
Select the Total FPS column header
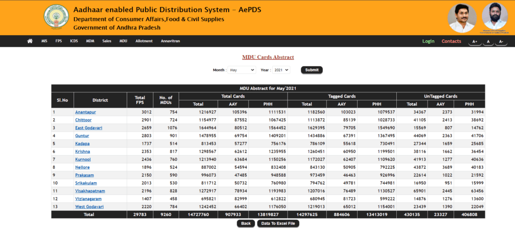[140, 100]
